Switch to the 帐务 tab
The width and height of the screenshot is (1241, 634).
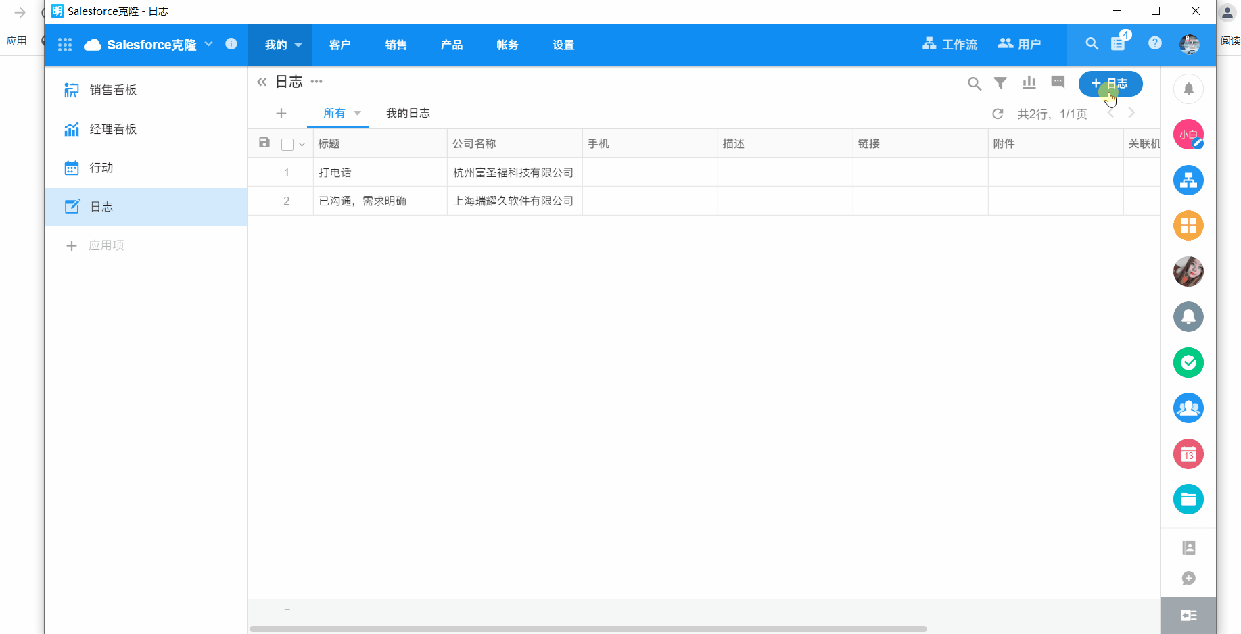pyautogui.click(x=507, y=45)
